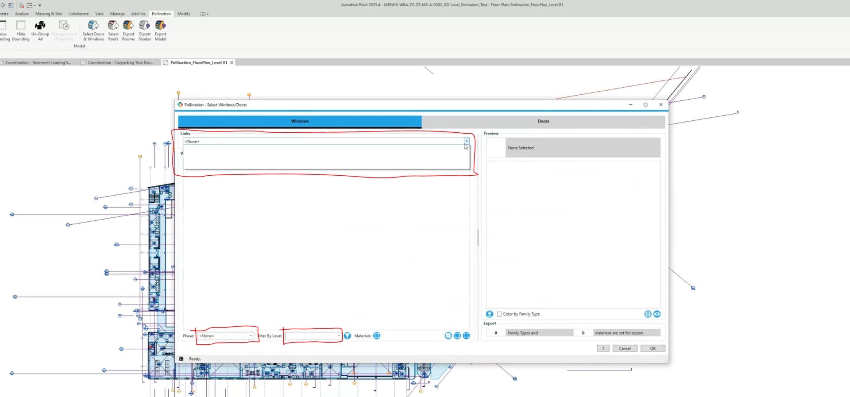Open help with the ? button
This screenshot has width=850, height=397.
(603, 349)
